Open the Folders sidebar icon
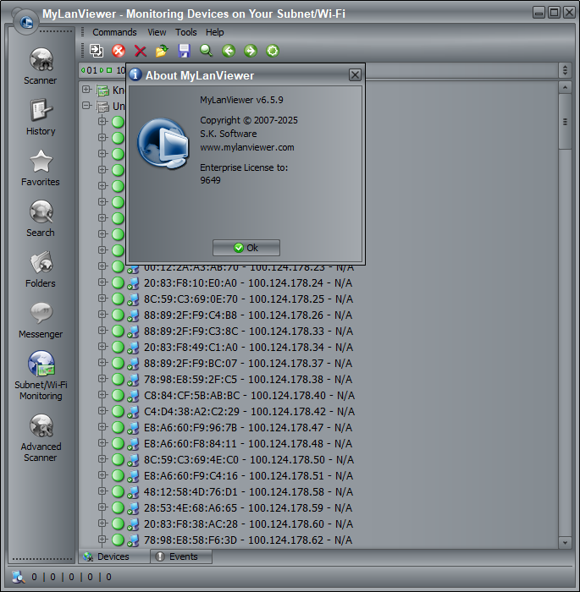 (41, 262)
